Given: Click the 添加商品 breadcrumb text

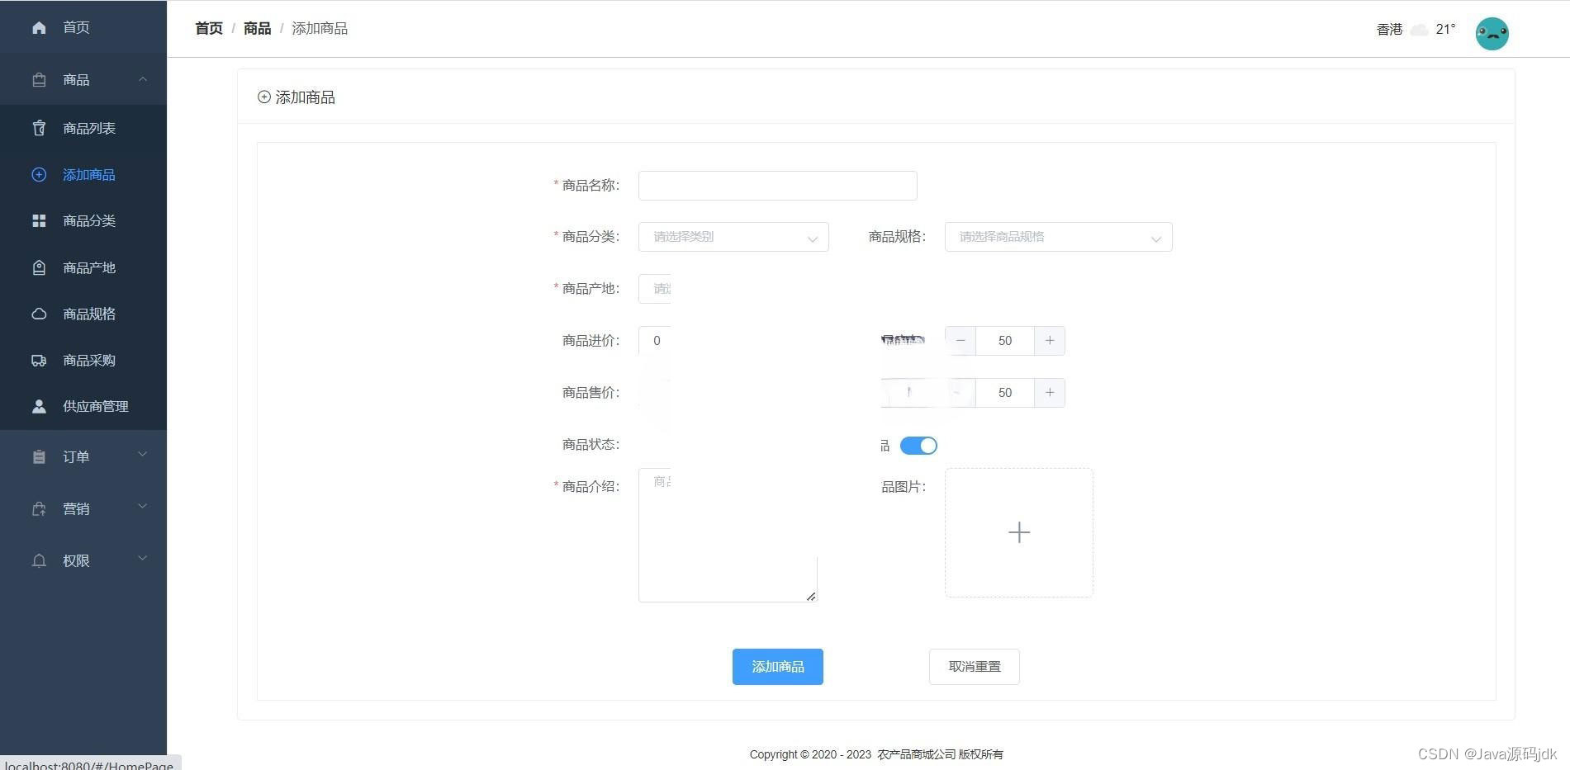Looking at the screenshot, I should (320, 29).
